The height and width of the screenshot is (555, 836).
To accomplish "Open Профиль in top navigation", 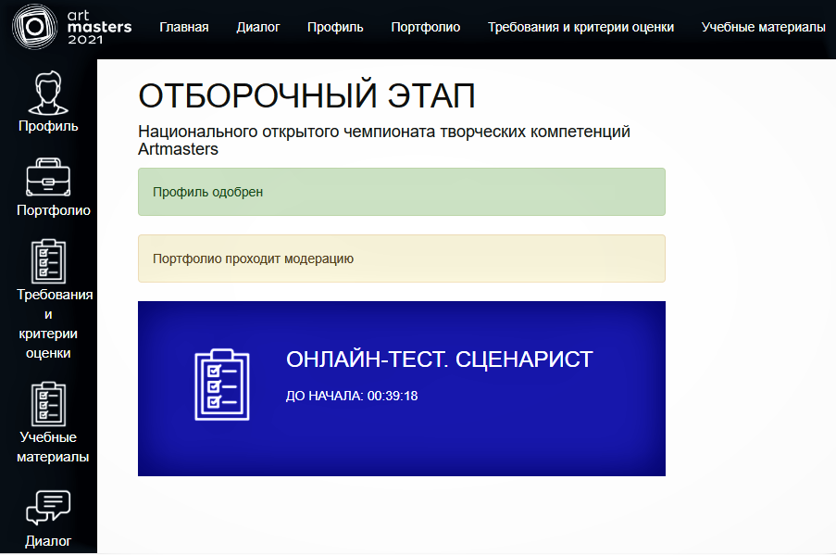I will [335, 27].
